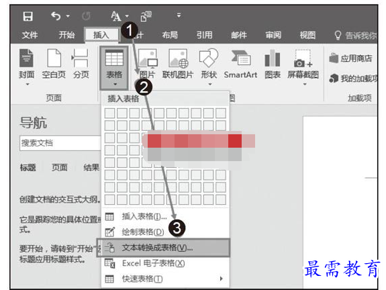
Task: Open the 文件 tab
Action: (30, 35)
